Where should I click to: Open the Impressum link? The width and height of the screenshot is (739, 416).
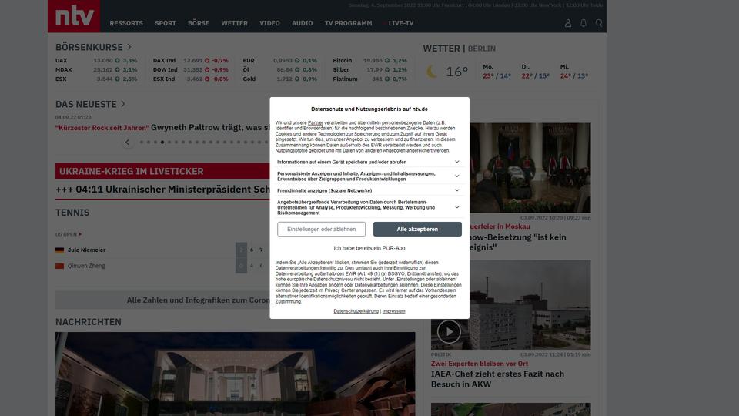point(393,311)
